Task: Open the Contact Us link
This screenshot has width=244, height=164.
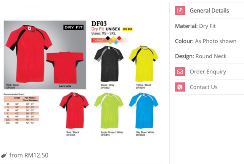Action: coord(204,87)
